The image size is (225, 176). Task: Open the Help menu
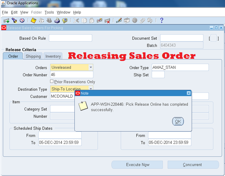click(77, 13)
